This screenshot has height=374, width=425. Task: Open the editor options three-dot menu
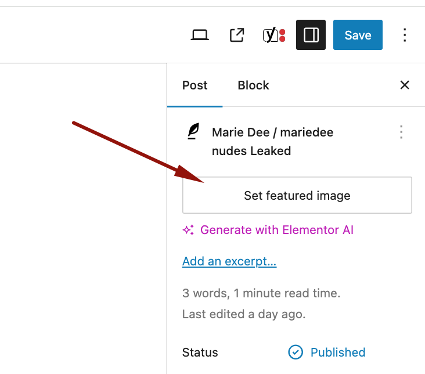(x=405, y=35)
